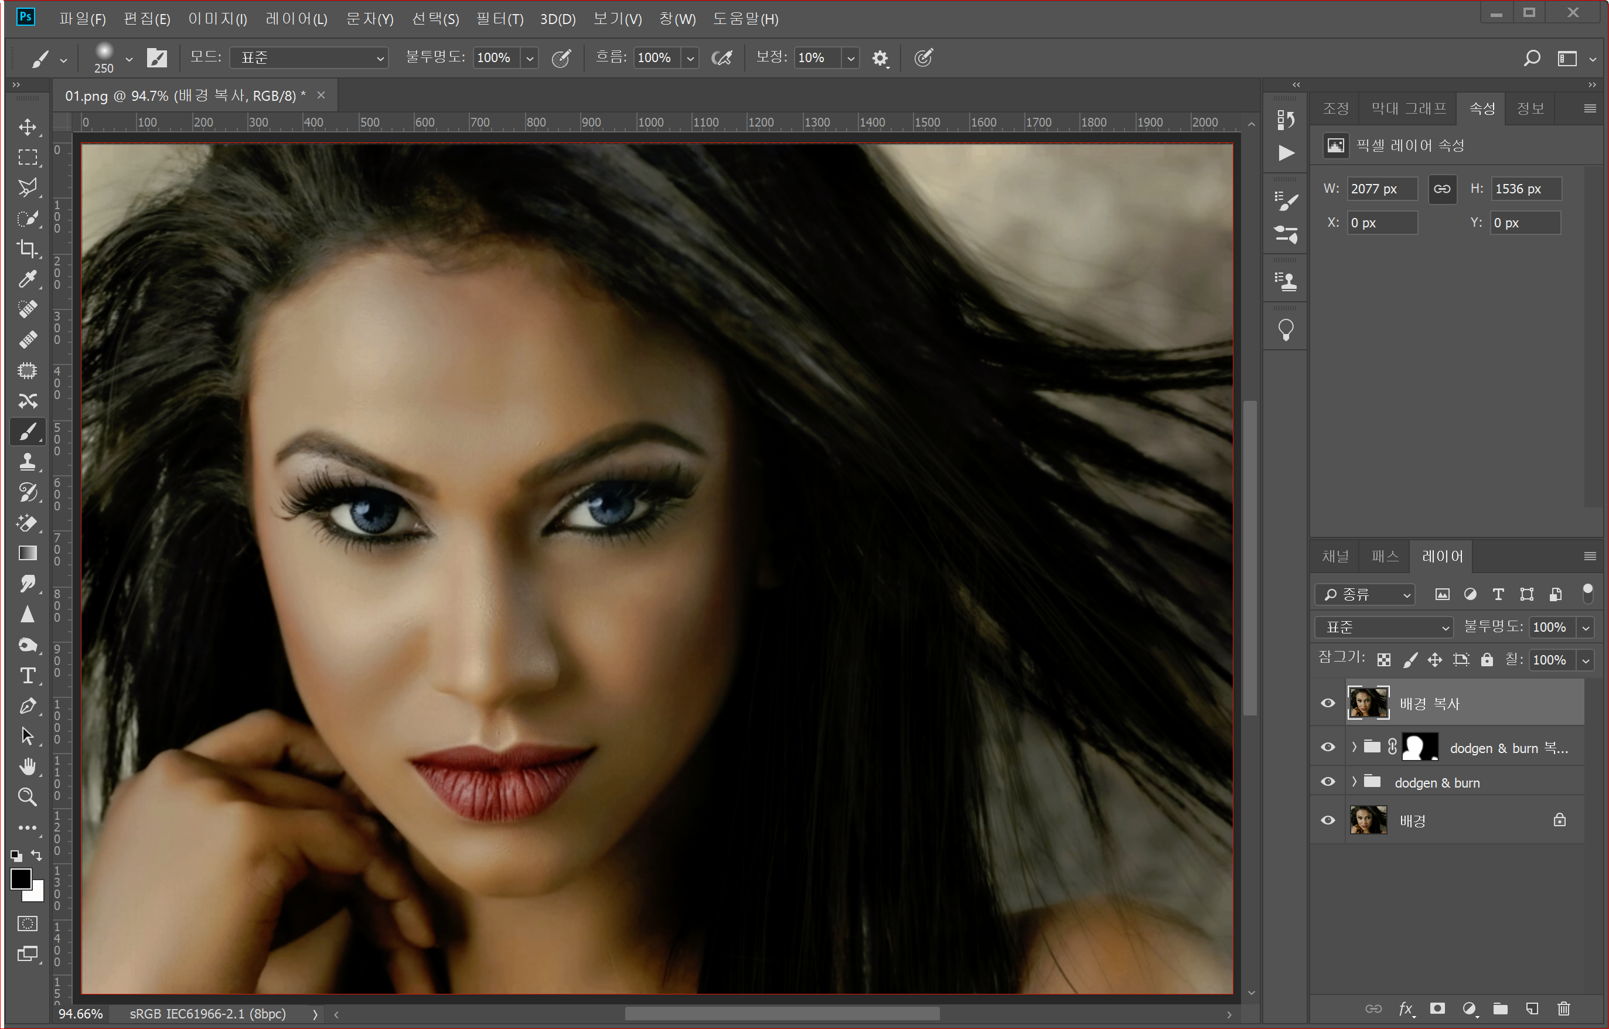Hide the locked 배경 layer

1328,820
